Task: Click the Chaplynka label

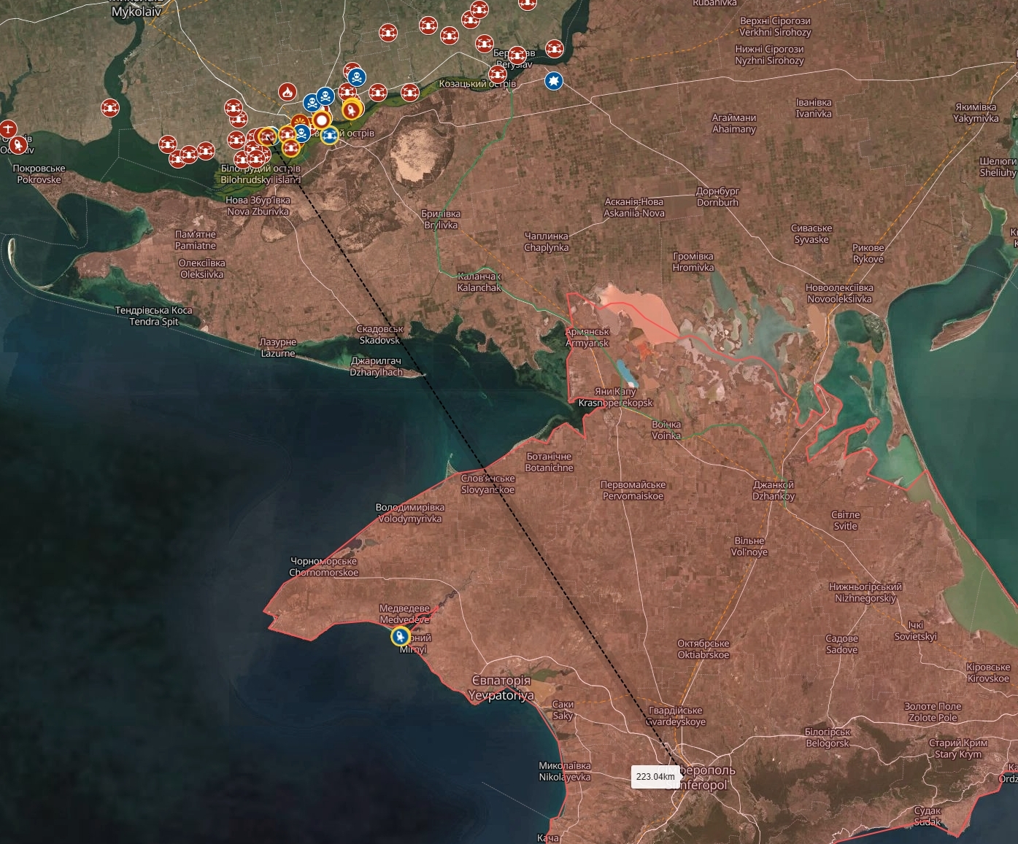Action: (x=546, y=242)
